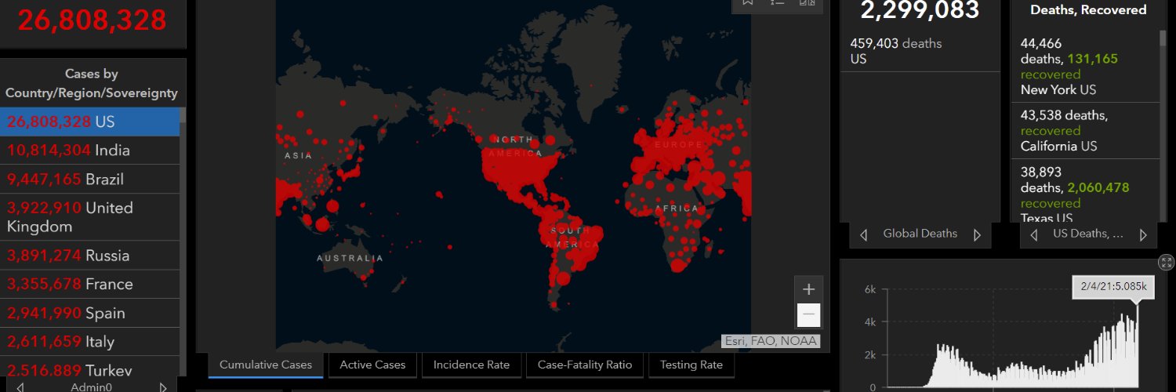The image size is (1176, 392).
Task: Select Brazil row in country list
Action: coord(89,179)
